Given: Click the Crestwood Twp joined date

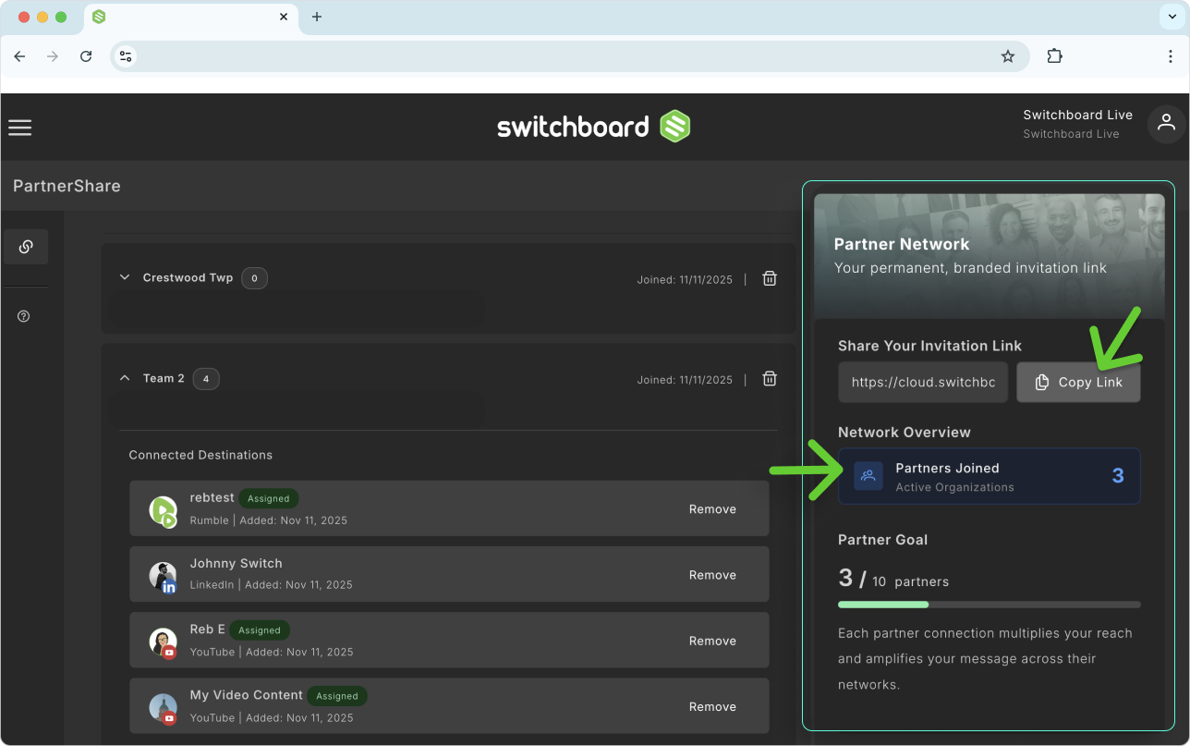Looking at the screenshot, I should pyautogui.click(x=685, y=279).
